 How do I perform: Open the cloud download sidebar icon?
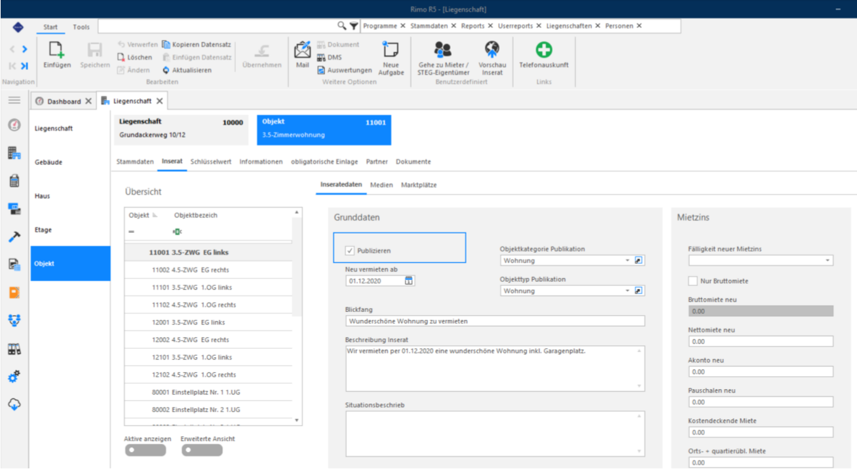coord(14,404)
